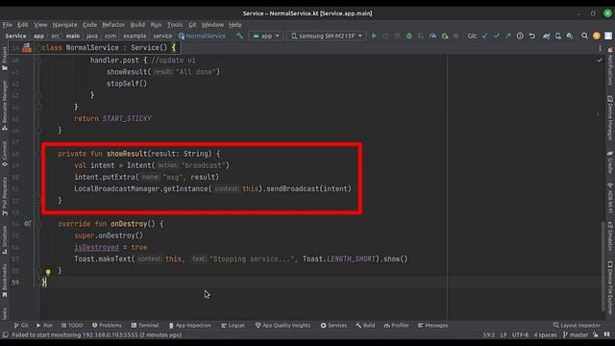Click the Git Push arrow icon
Screen dimensions: 615x346
click(508, 36)
